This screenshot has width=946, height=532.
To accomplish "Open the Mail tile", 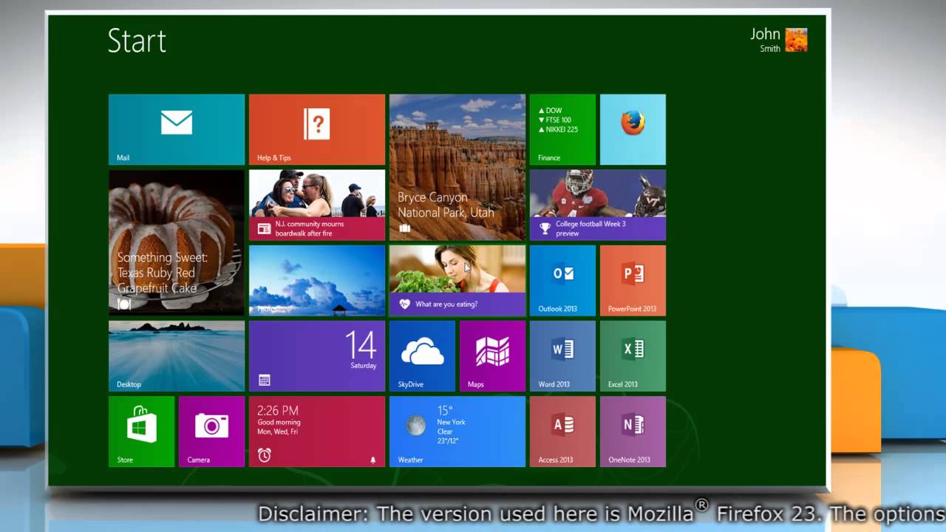I will click(177, 129).
